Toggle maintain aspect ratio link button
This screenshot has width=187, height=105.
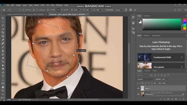tap(58, 10)
